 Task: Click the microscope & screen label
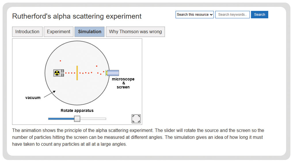(x=123, y=83)
